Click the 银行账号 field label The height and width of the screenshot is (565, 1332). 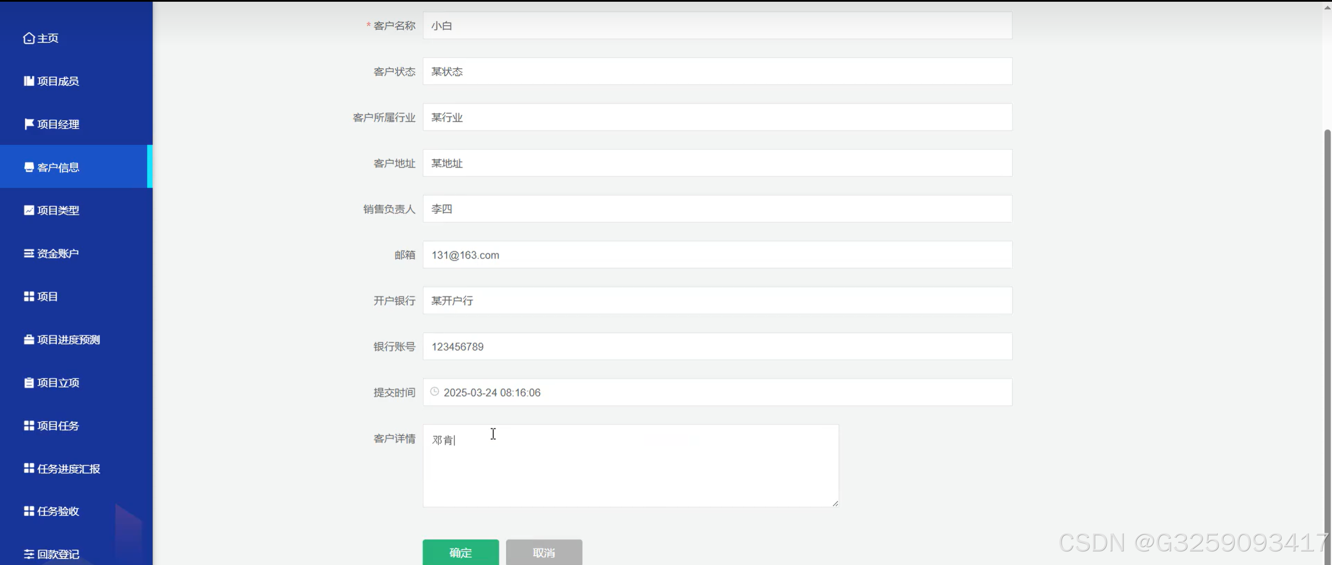(x=395, y=346)
